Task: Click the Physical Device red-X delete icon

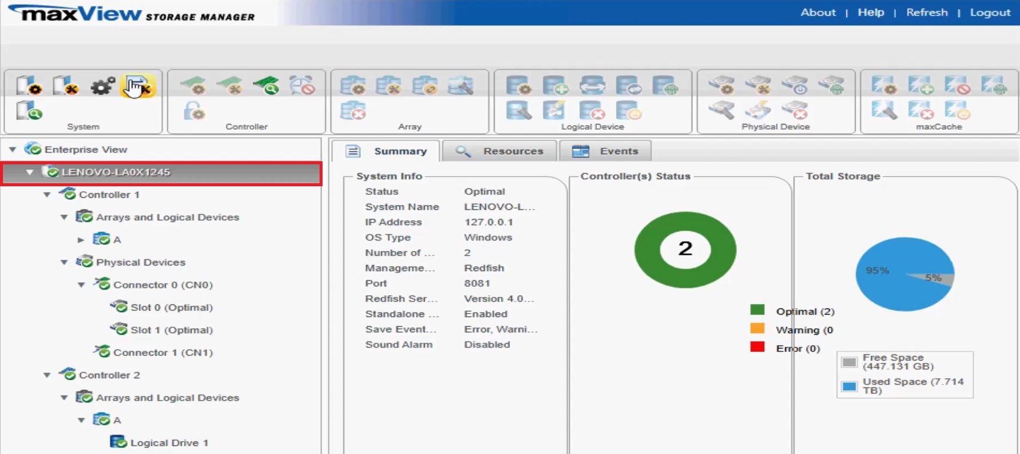Action: pos(795,111)
